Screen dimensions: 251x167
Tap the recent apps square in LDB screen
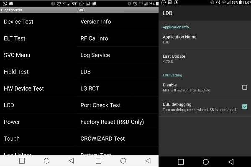coord(181,162)
